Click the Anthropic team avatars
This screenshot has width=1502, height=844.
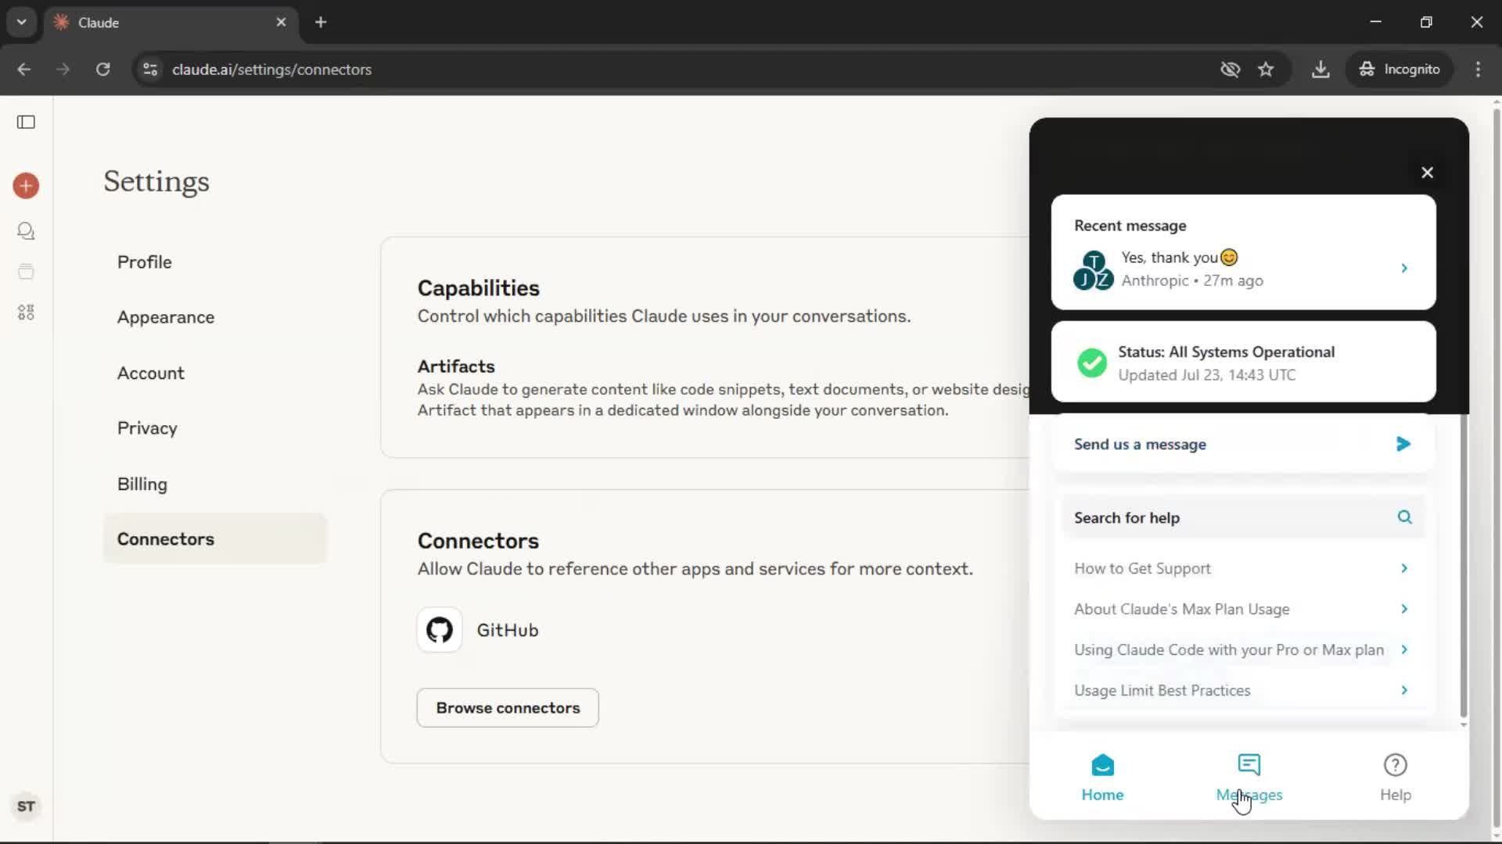[x=1093, y=270]
